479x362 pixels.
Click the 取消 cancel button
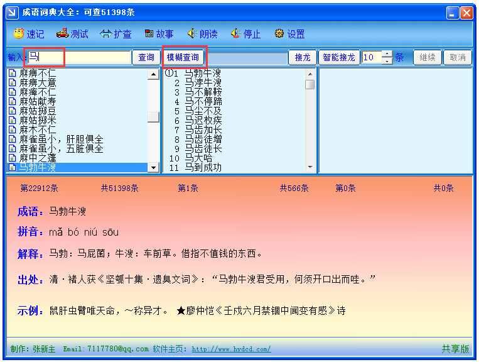457,57
